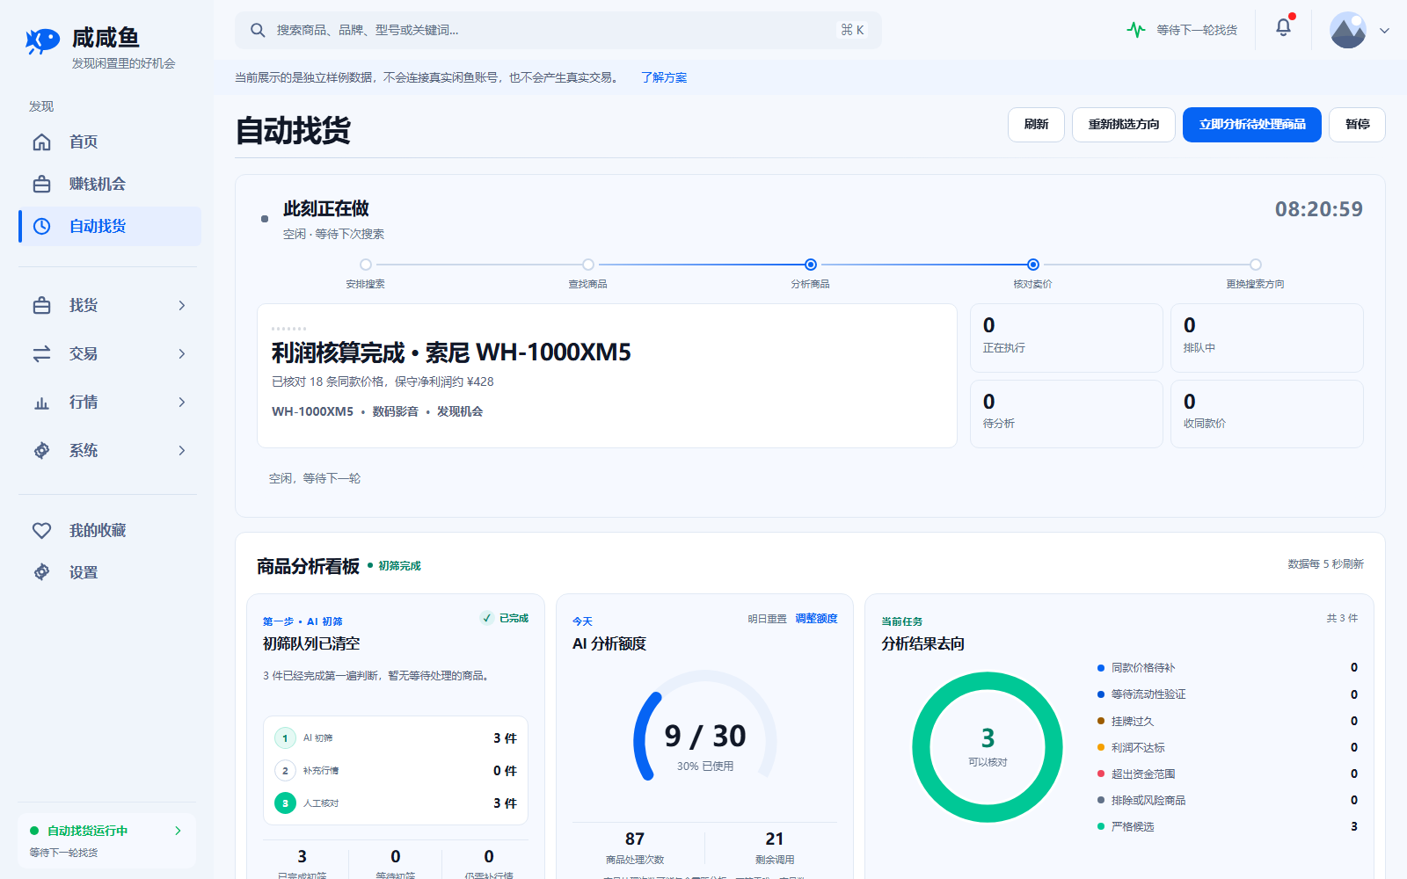Click the 发现机会 tag text
This screenshot has height=879, width=1407.
click(460, 411)
